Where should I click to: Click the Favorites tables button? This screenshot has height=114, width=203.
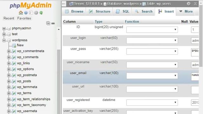click(x=24, y=18)
